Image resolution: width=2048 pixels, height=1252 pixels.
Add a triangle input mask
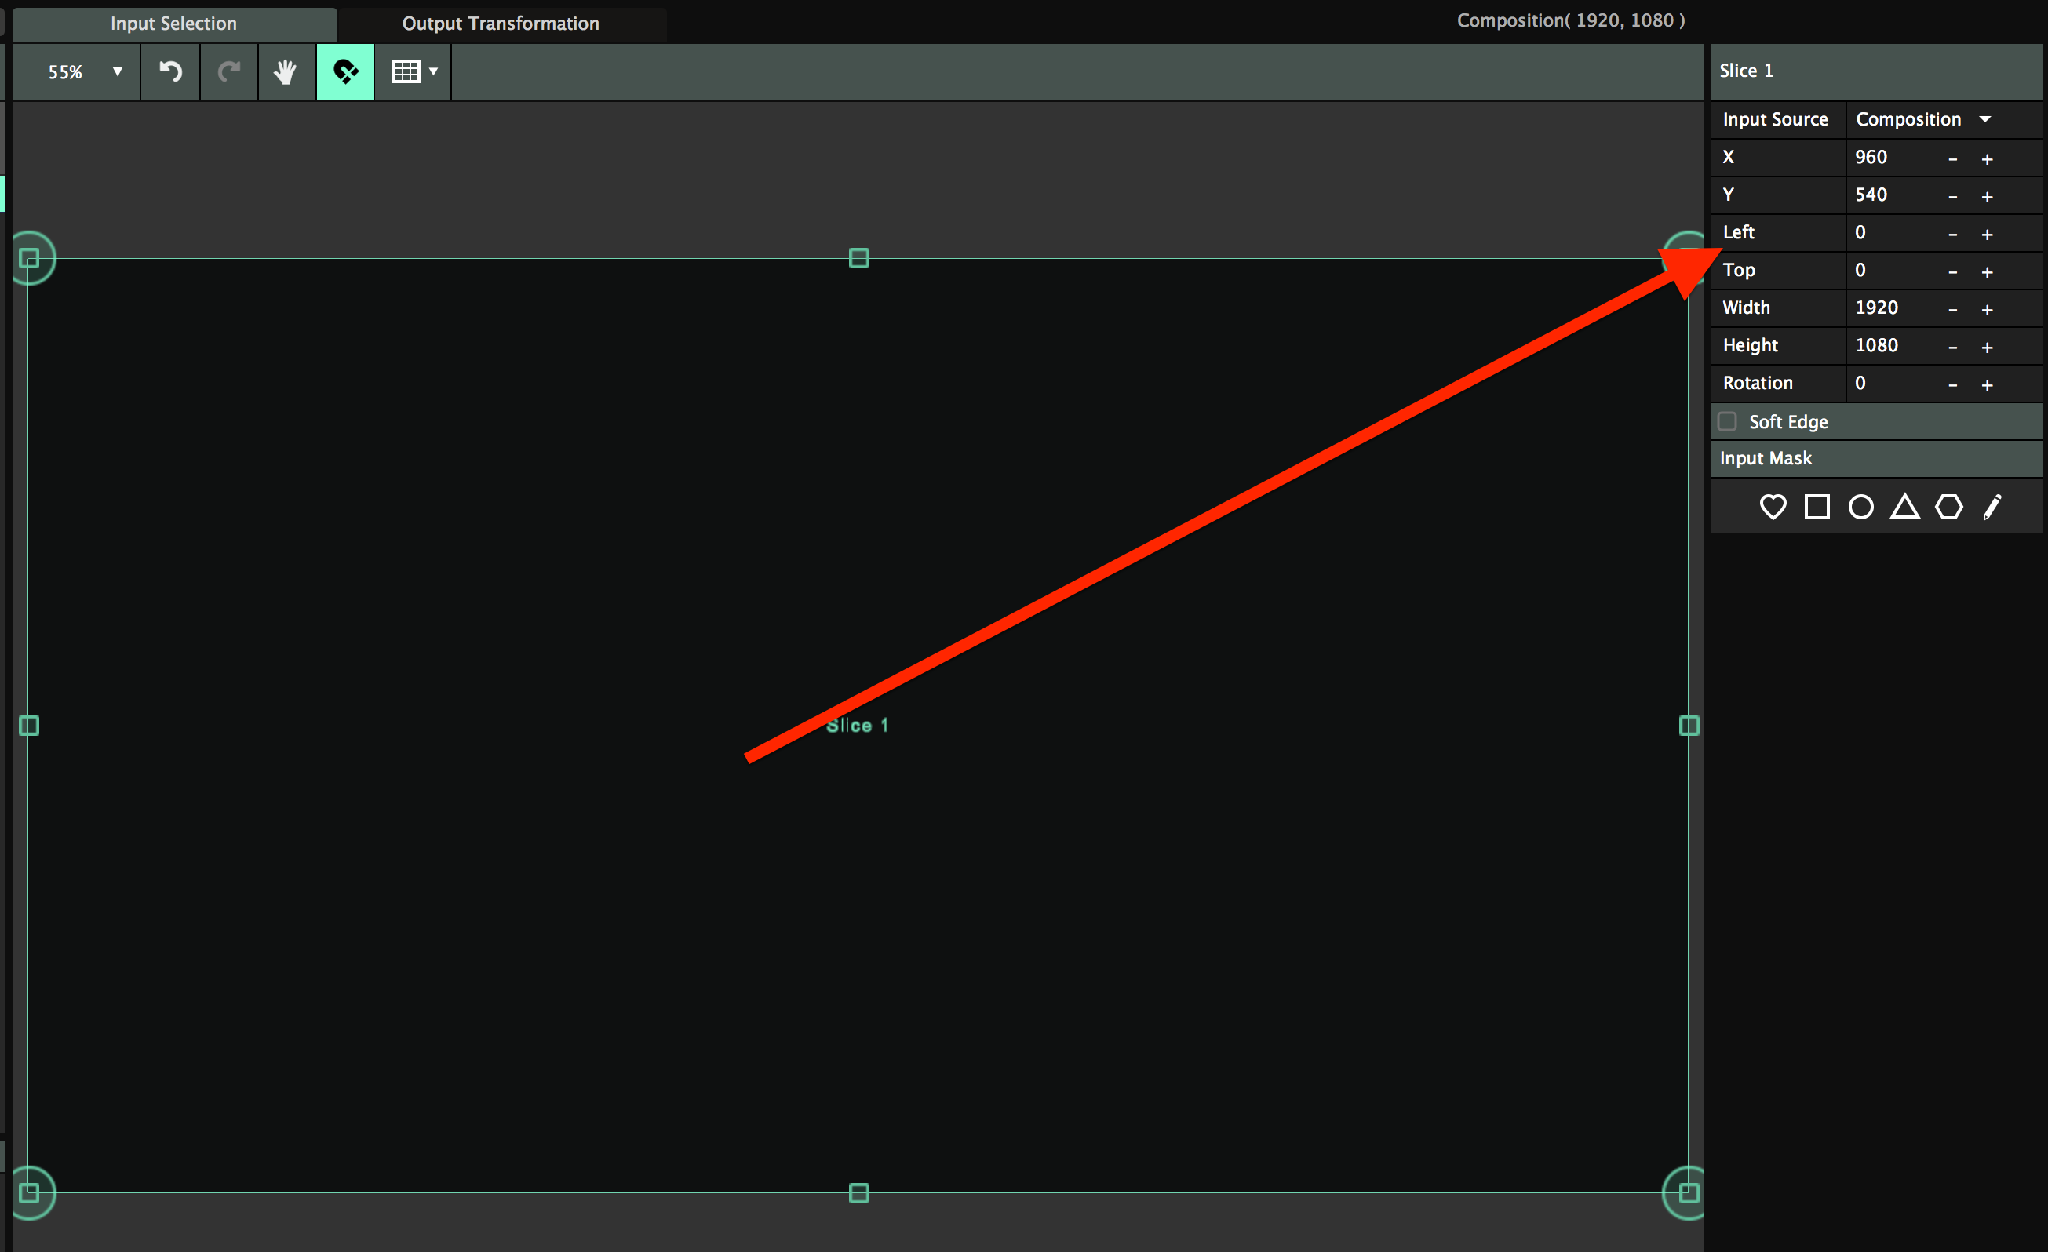click(1905, 507)
